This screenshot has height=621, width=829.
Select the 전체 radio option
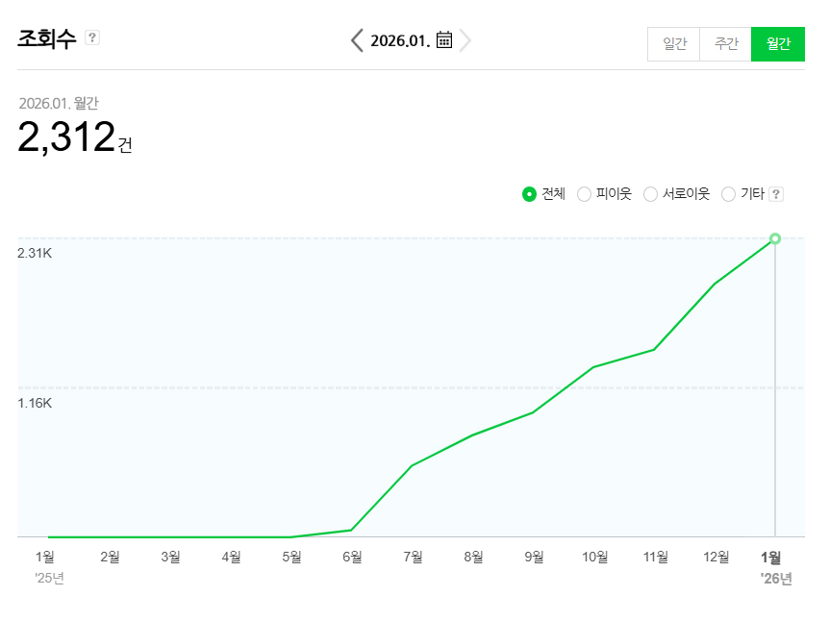coord(529,194)
